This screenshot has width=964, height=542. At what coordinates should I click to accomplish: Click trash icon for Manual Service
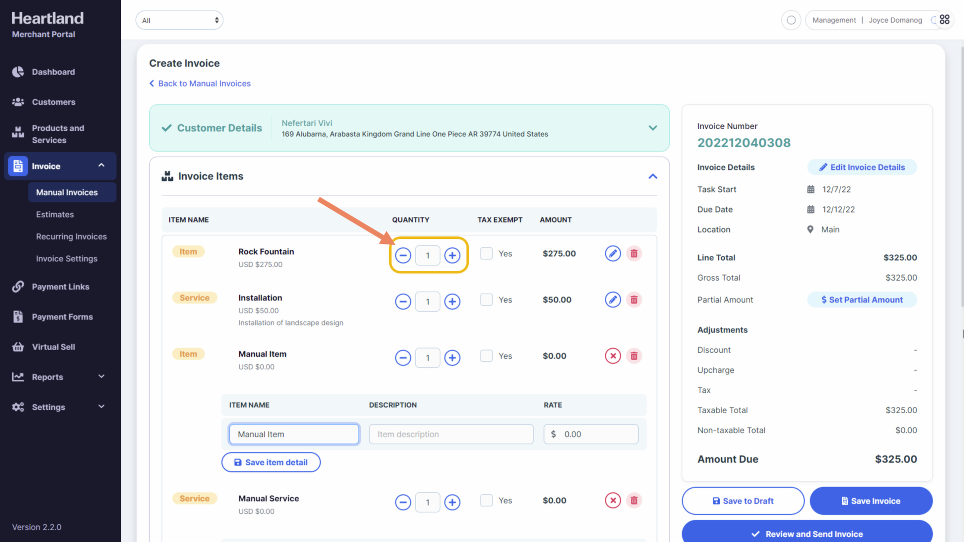634,501
